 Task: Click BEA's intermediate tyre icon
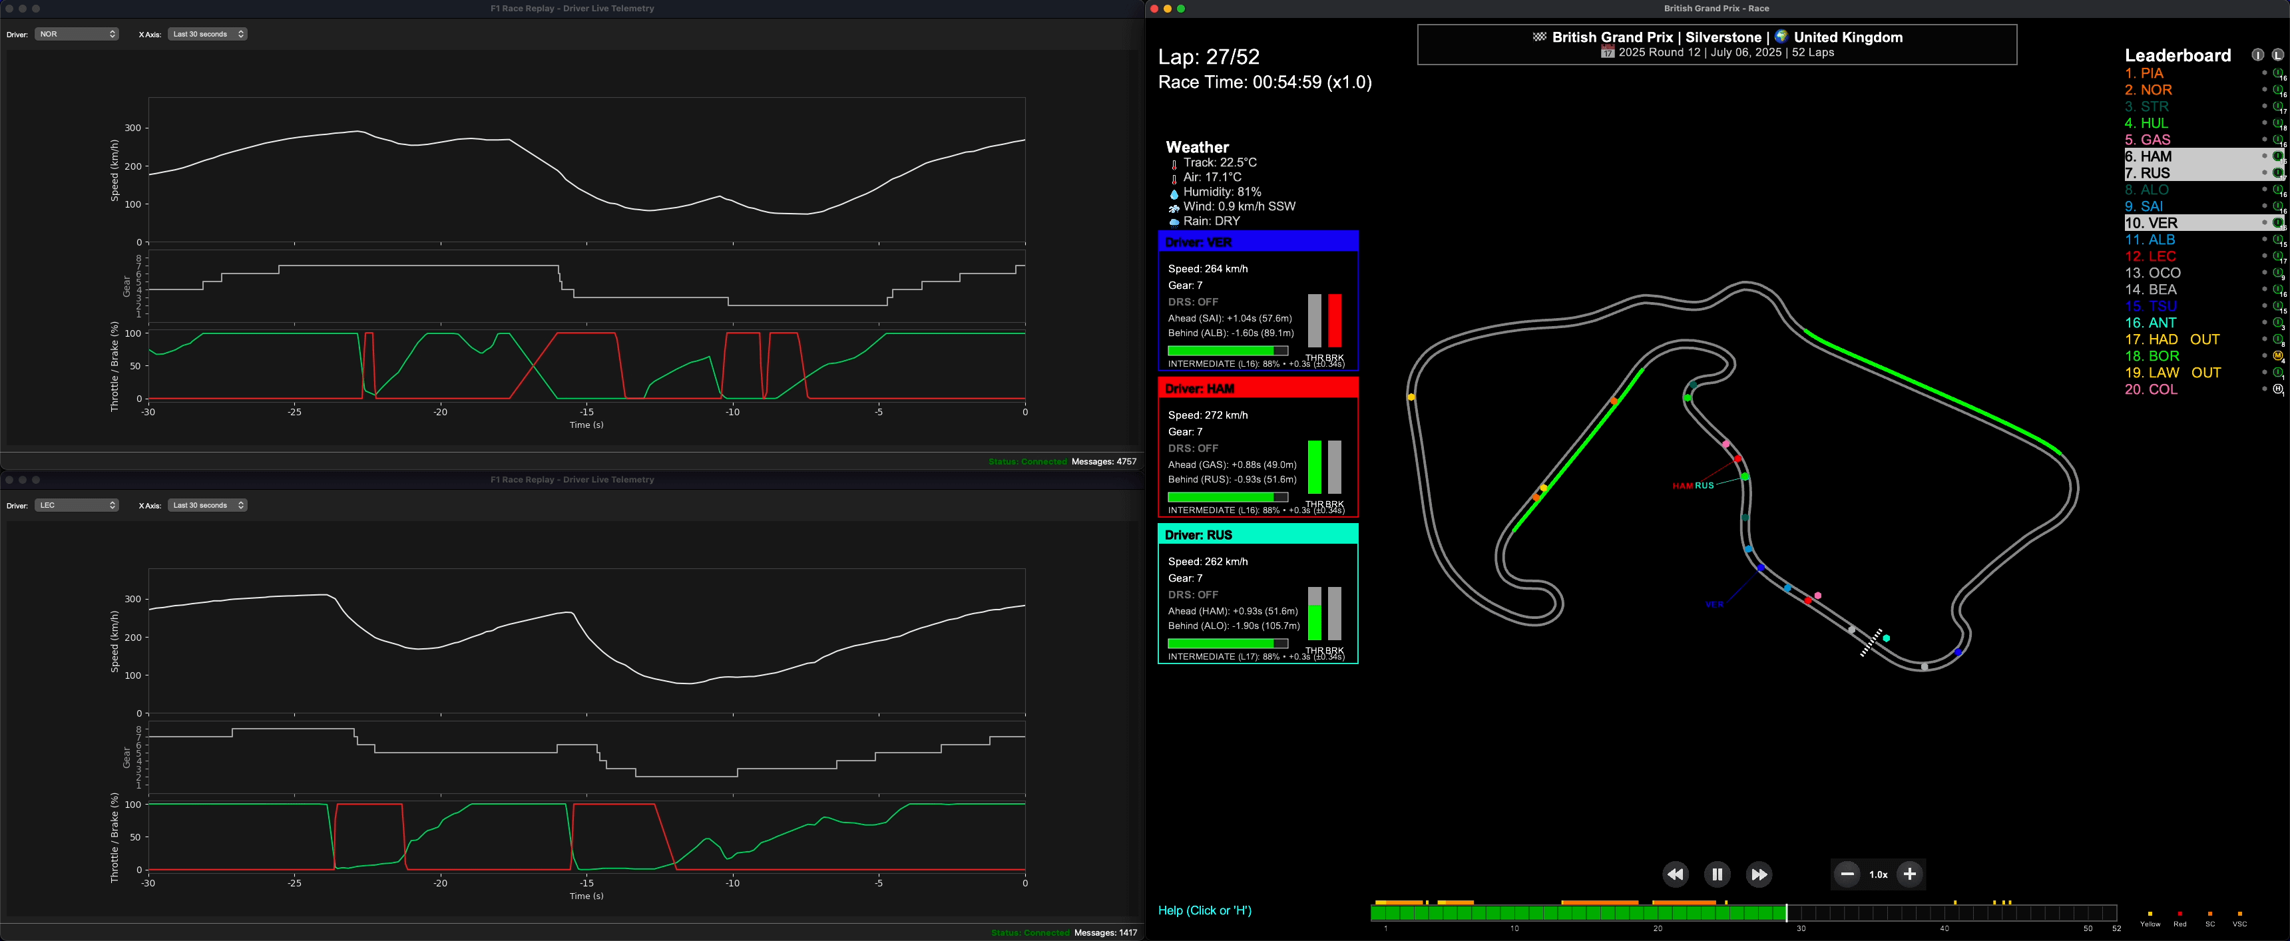[2277, 289]
